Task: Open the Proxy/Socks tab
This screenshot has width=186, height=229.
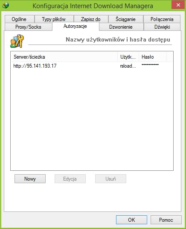Action: (28, 27)
